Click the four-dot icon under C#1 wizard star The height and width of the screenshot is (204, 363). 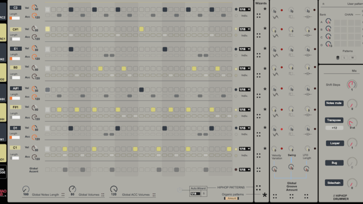(259, 35)
